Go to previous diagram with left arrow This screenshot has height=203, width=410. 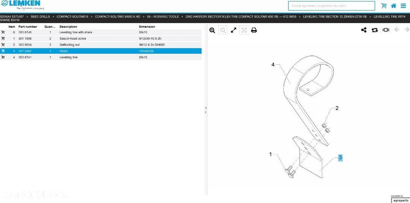click(396, 30)
